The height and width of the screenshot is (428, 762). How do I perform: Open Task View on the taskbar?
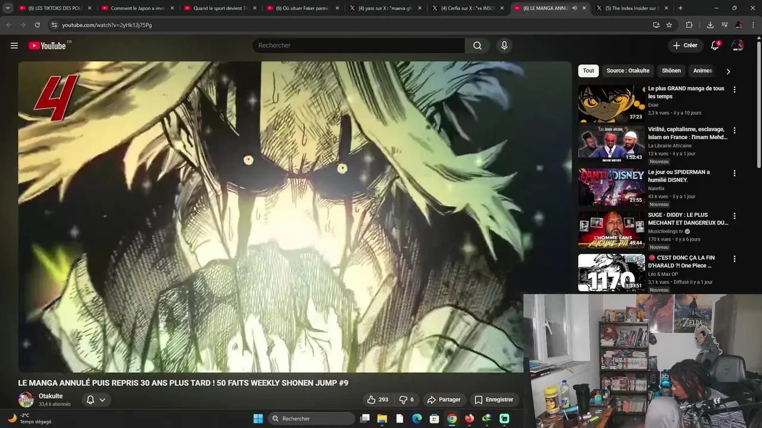click(365, 418)
